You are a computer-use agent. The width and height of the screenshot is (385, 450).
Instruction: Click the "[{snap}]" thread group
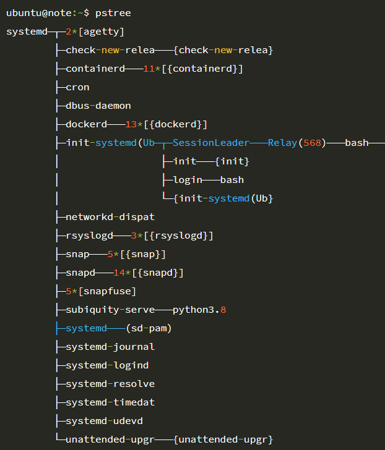(x=143, y=254)
